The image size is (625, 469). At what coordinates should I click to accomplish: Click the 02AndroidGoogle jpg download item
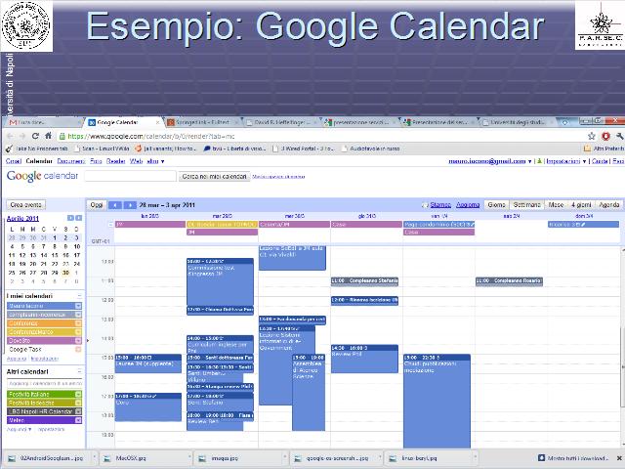(x=50, y=458)
